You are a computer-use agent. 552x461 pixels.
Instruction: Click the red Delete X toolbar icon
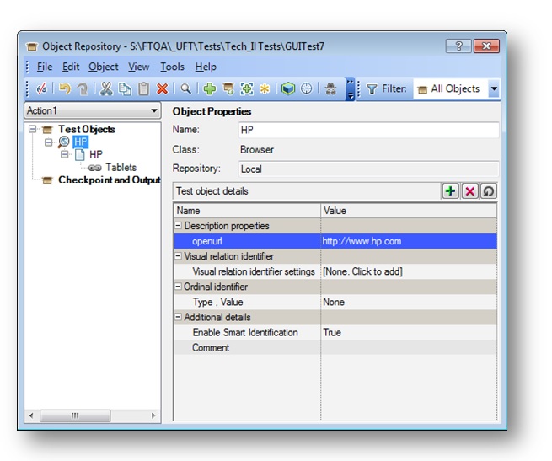(162, 89)
